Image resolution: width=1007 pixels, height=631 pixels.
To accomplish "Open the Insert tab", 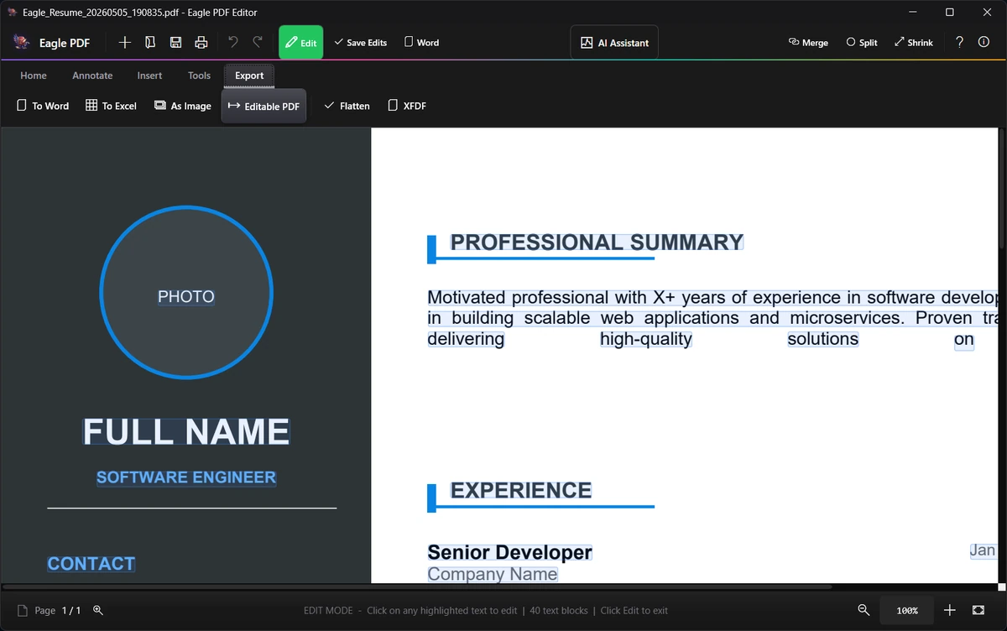I will (149, 76).
